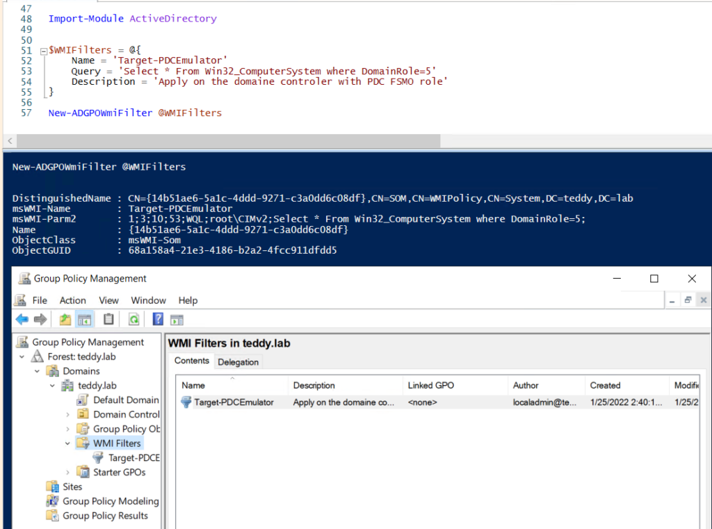Expand the Domain Controllers node

[67, 414]
